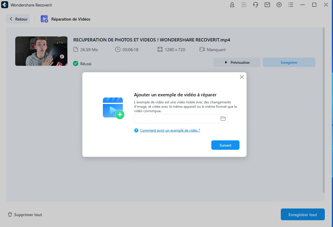Minimize the Recoverit window
Image resolution: width=333 pixels, height=227 pixels.
click(x=303, y=5)
